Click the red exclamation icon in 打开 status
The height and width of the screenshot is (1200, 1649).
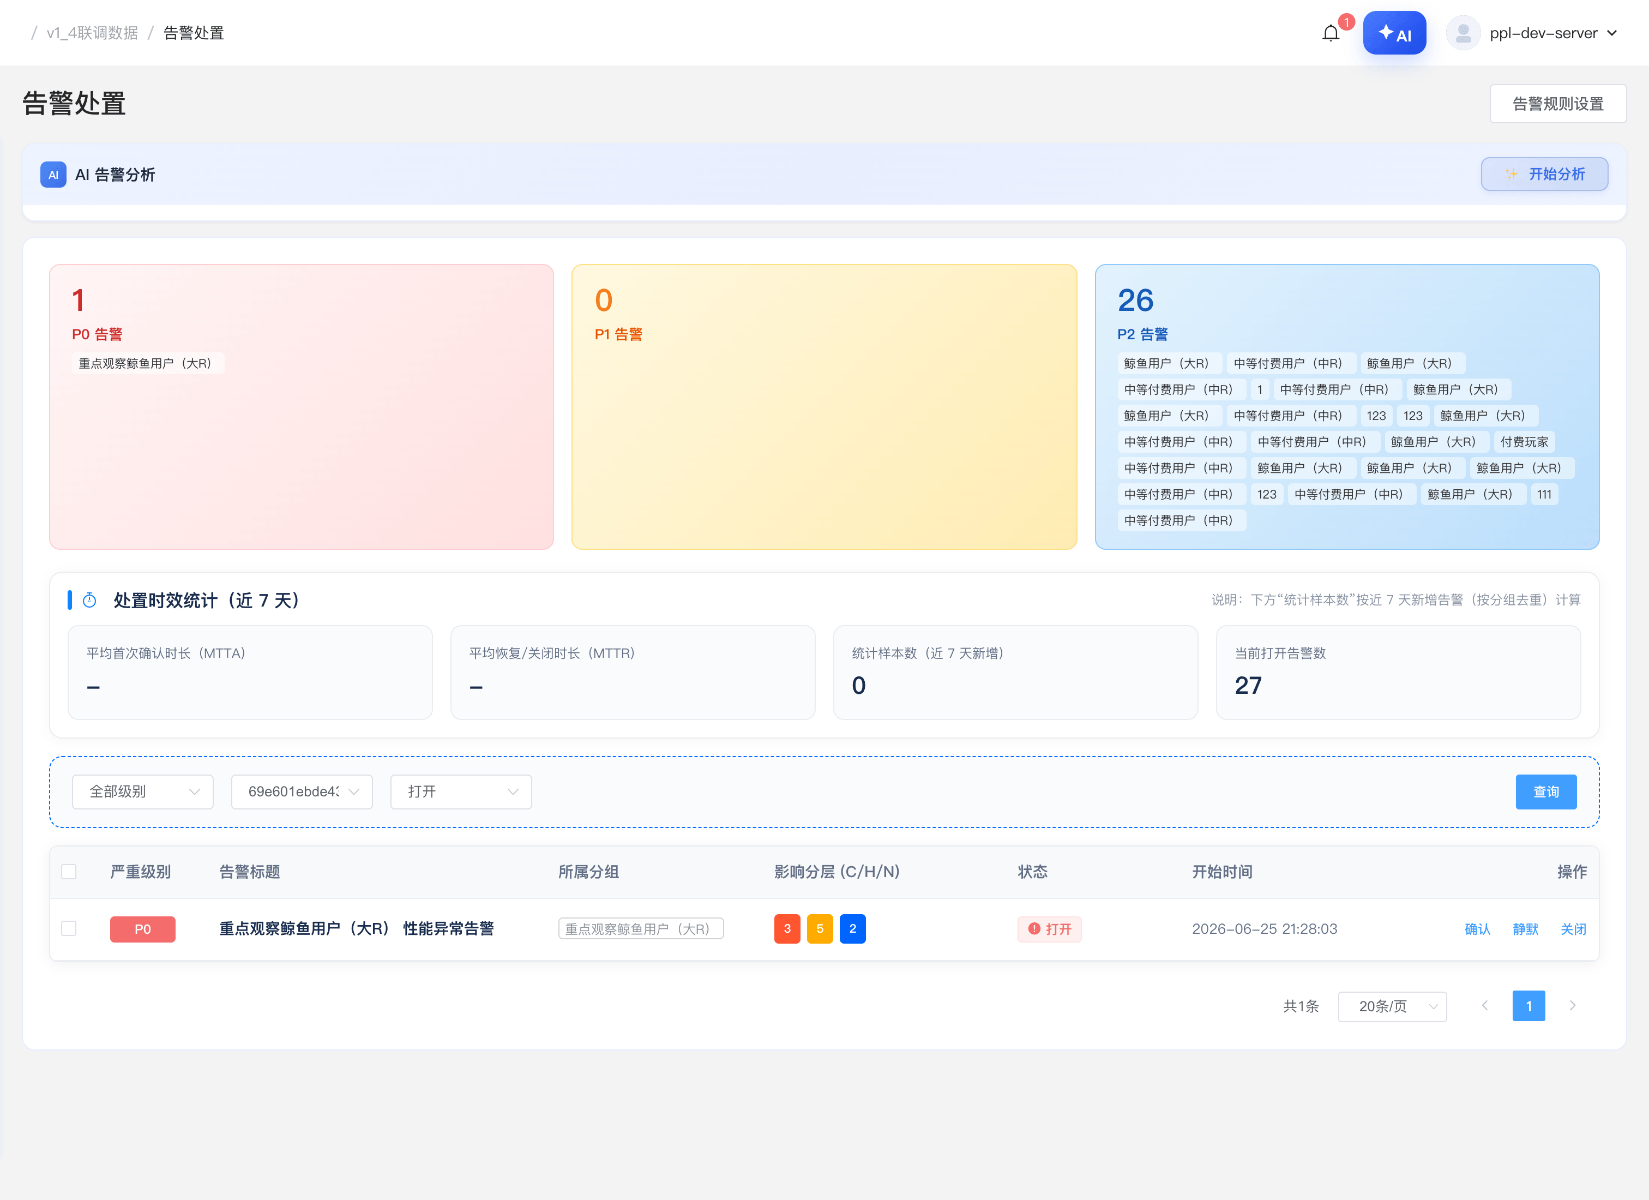coord(1034,929)
